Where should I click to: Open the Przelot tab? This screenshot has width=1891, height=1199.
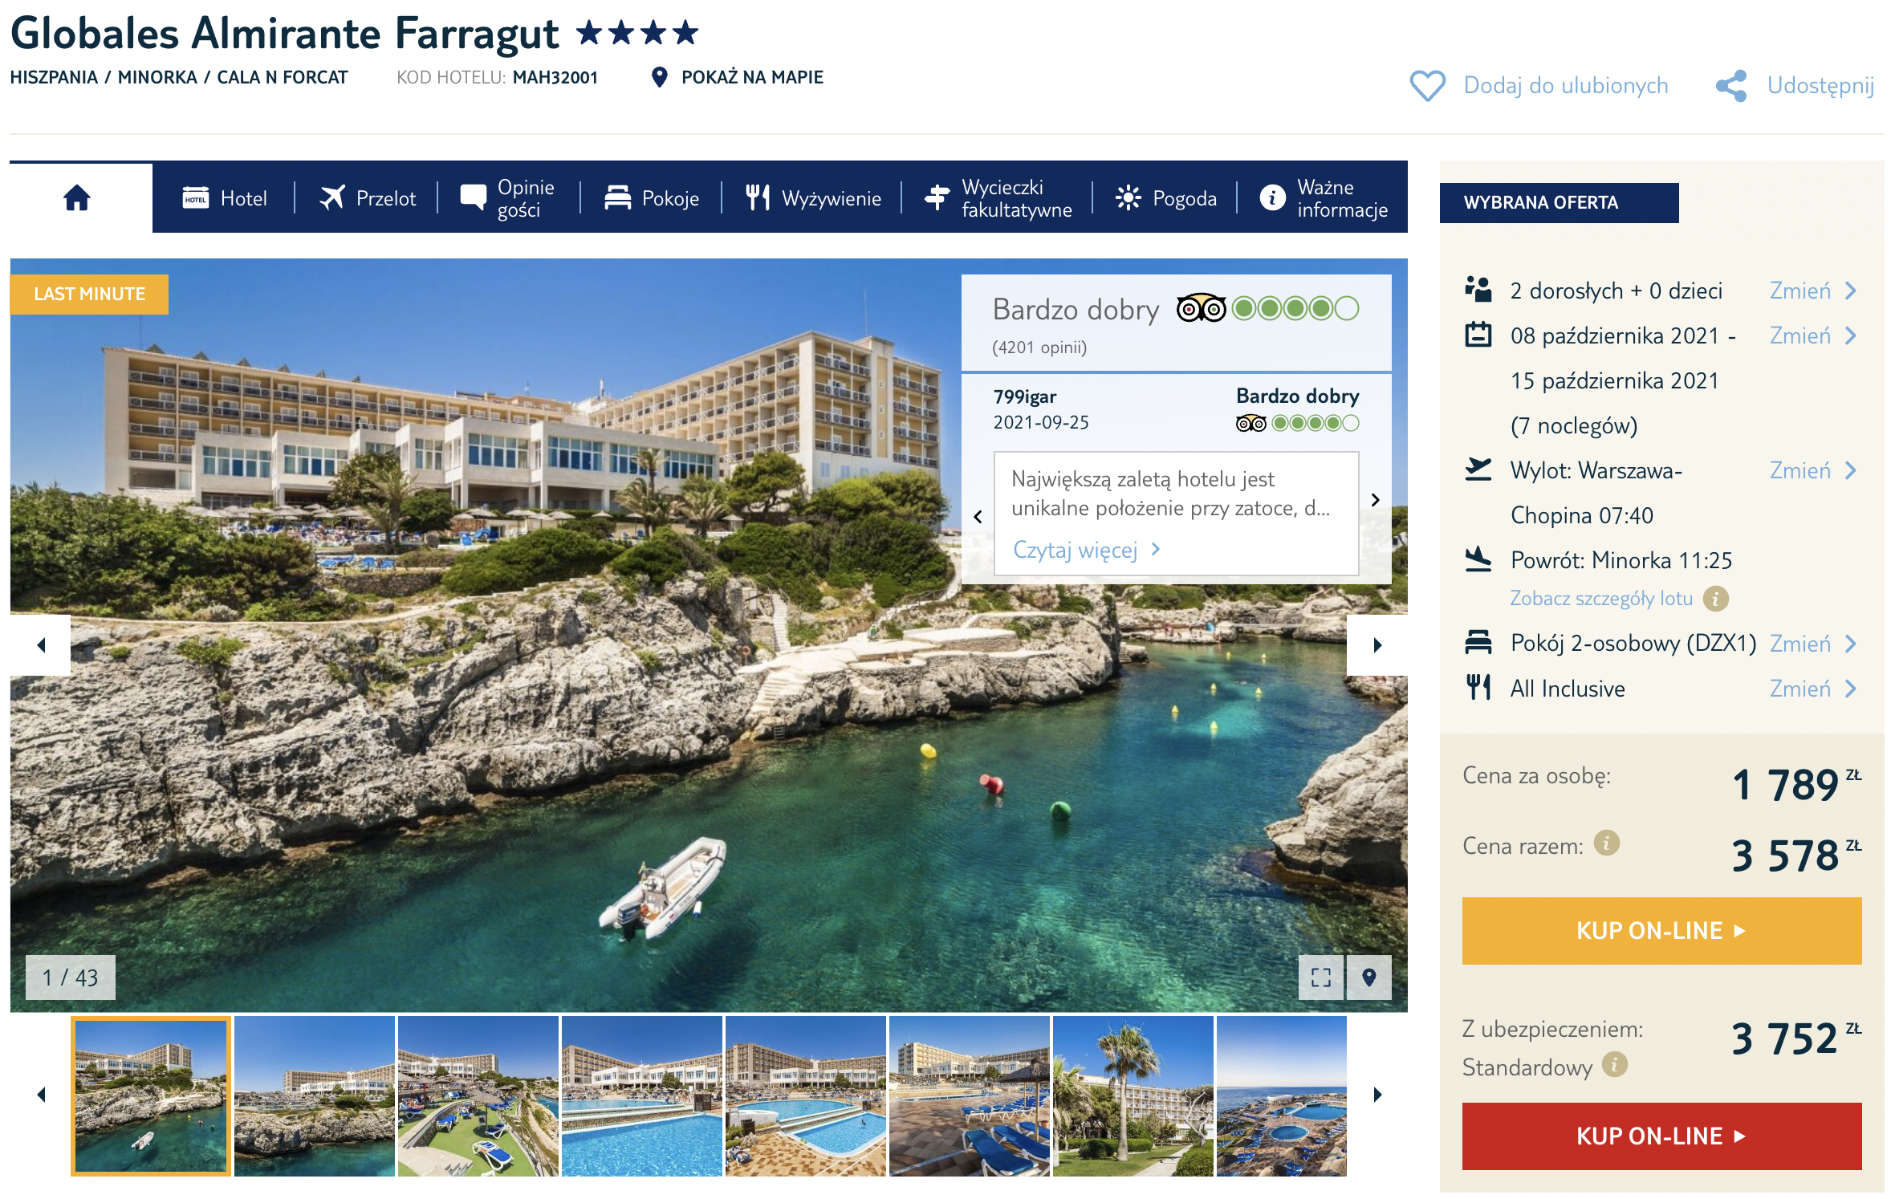coord(368,197)
